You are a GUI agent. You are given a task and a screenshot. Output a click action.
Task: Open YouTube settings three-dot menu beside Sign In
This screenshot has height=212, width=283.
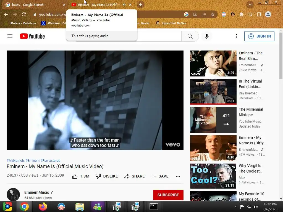(237, 36)
